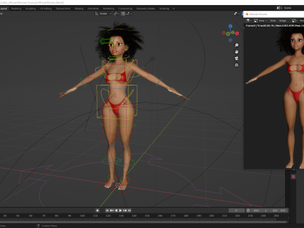
Task: Click the End frame field
Action: (279, 210)
